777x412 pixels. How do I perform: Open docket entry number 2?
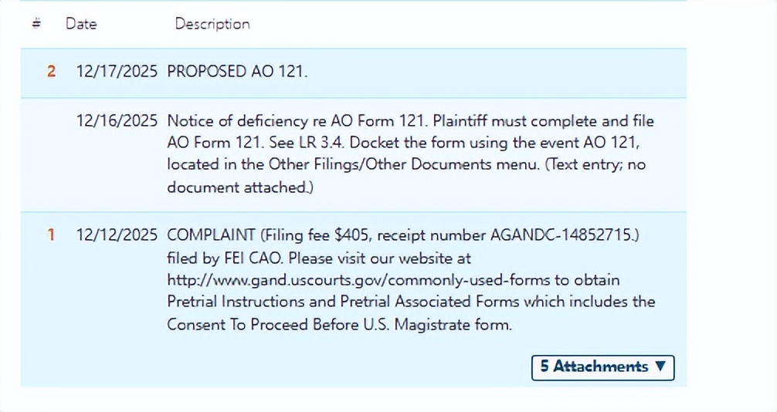click(x=51, y=72)
